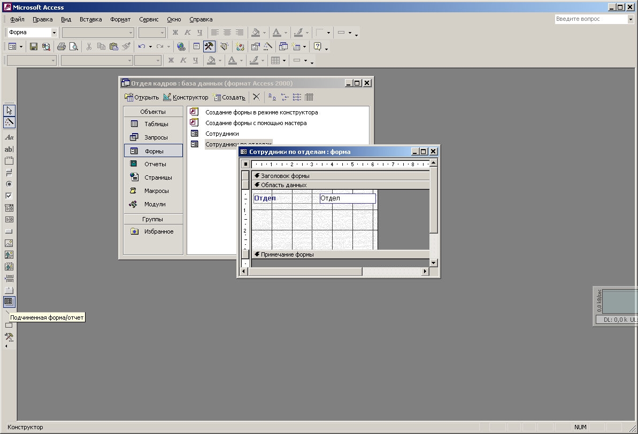The height and width of the screenshot is (434, 638).
Task: Click the Font Color 'A' in top toolbar
Action: (x=276, y=32)
